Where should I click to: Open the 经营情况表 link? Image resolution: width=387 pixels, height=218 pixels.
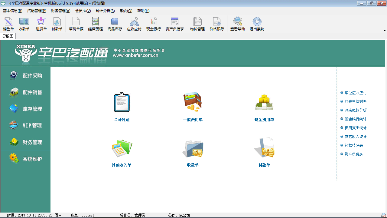pyautogui.click(x=354, y=145)
